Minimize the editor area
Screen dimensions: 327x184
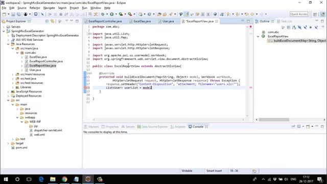click(243, 21)
